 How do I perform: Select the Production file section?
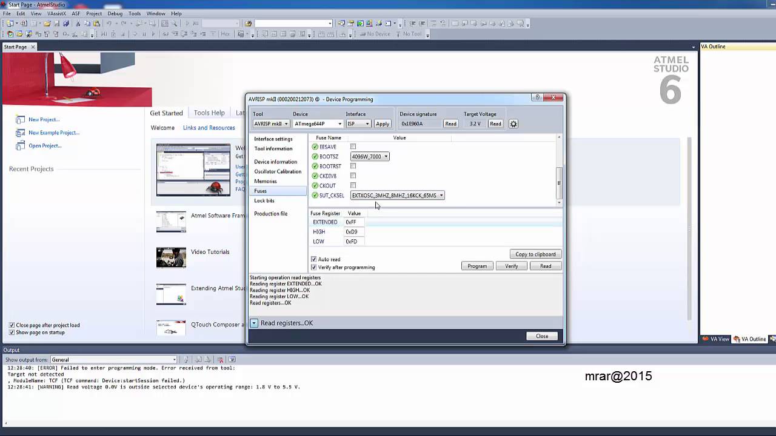tap(271, 214)
